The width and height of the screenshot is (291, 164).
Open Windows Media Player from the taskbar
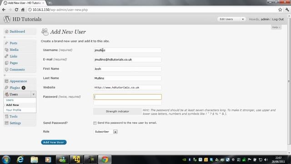click(x=48, y=159)
